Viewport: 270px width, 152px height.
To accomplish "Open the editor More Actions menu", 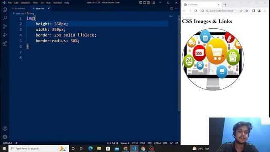I will point(176,8).
